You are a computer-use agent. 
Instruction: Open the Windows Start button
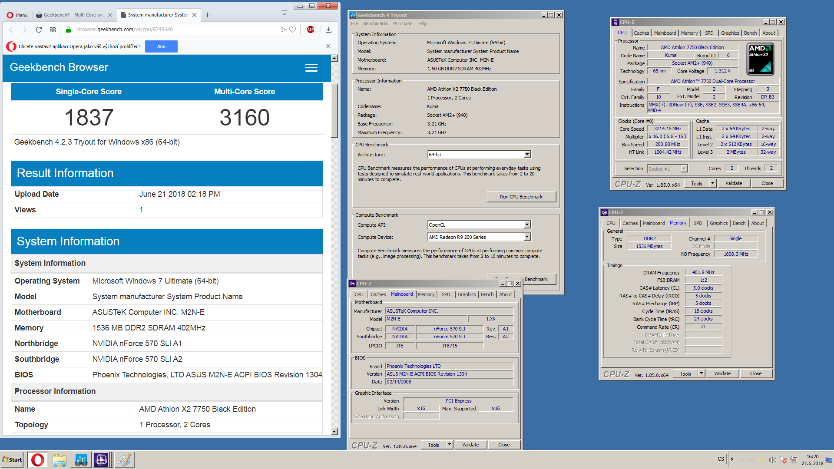(12, 460)
